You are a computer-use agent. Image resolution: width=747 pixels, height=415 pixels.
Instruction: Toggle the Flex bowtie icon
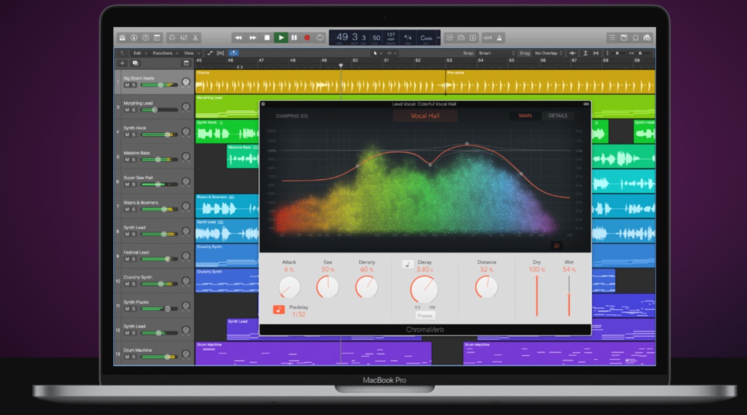pyautogui.click(x=220, y=53)
